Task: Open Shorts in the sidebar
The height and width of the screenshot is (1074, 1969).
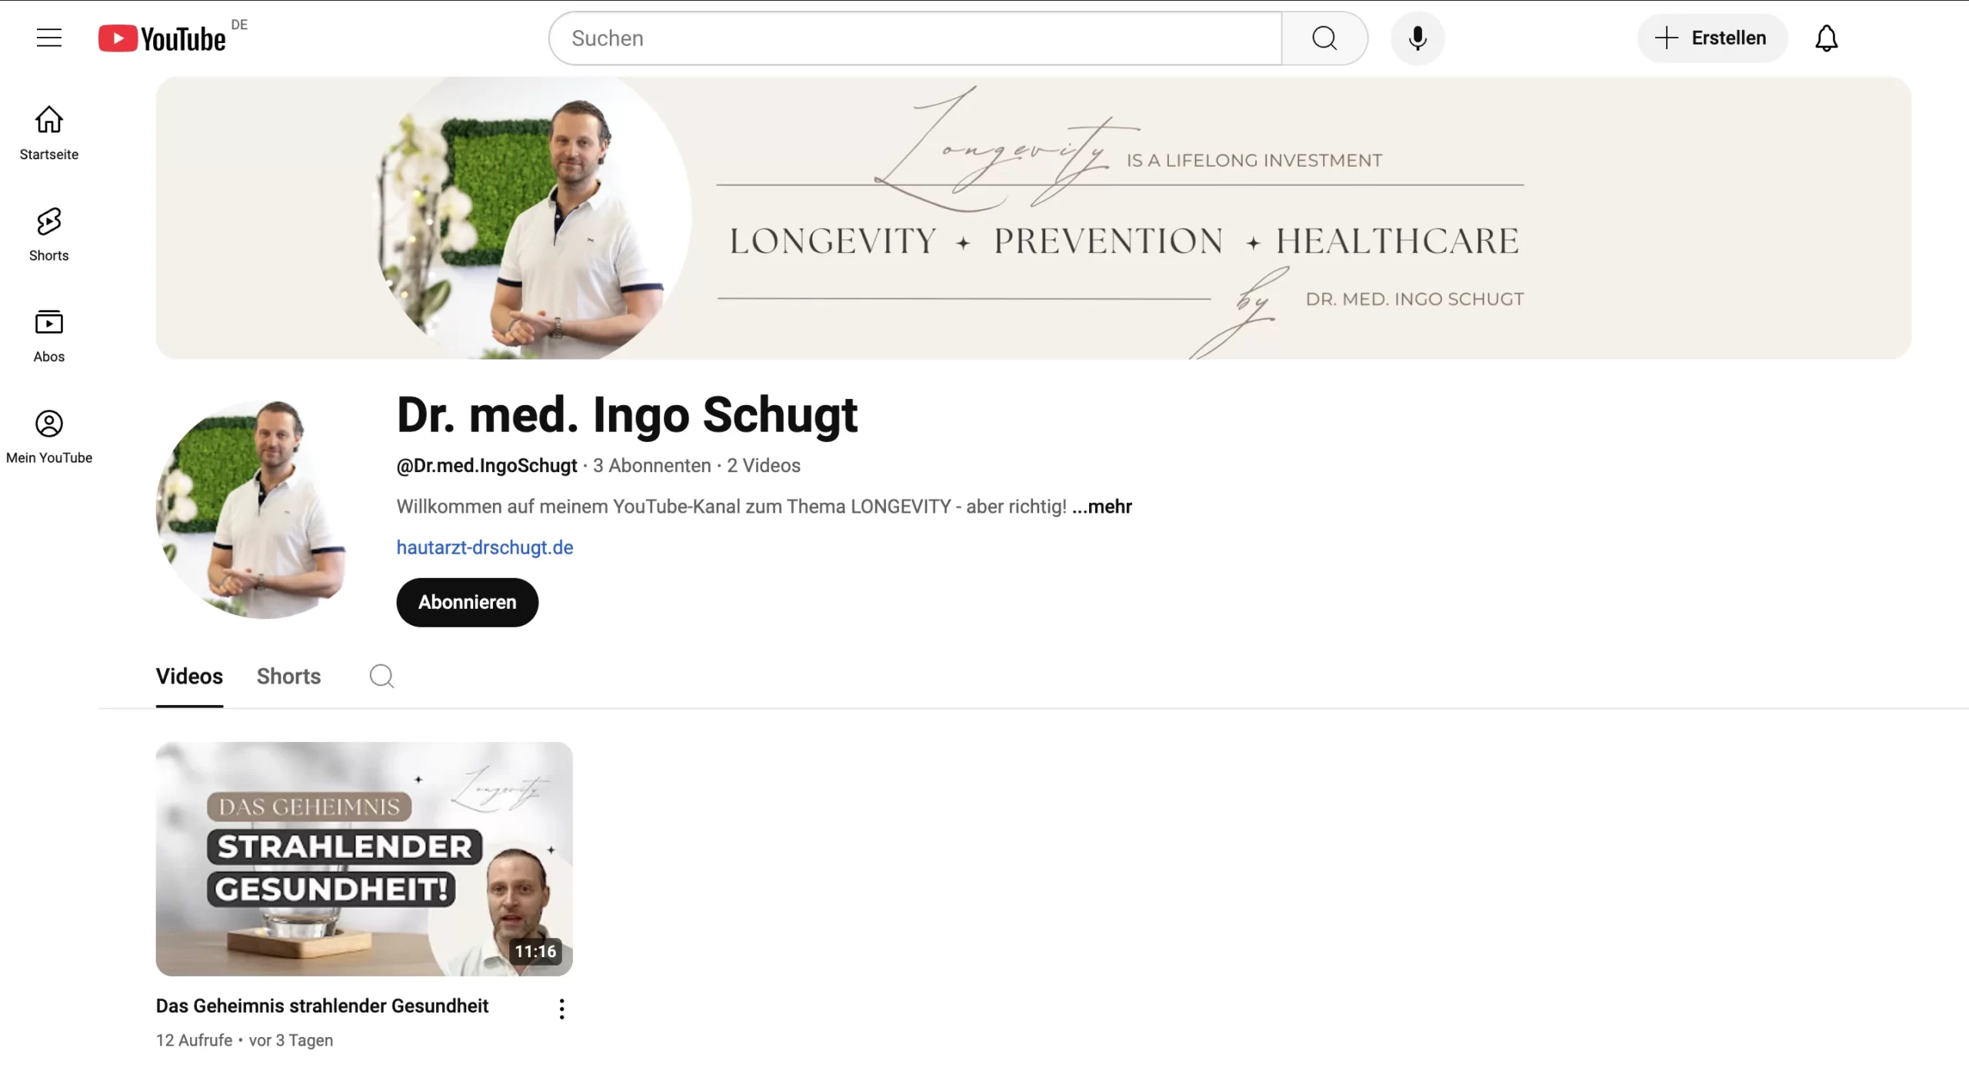Action: (x=49, y=234)
